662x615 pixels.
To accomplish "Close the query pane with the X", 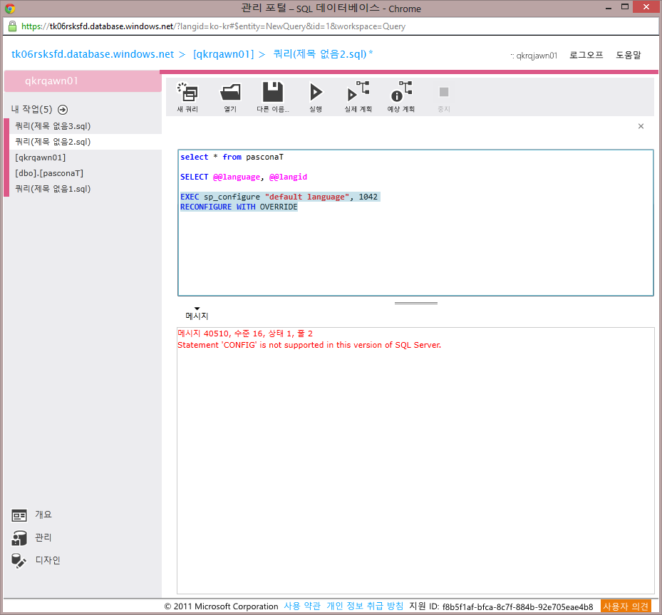I will (641, 126).
